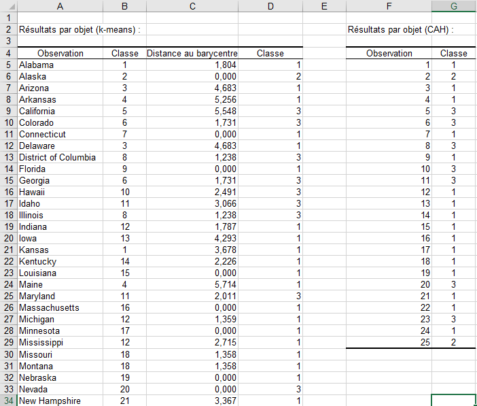Select the Nebraska cell

[60, 377]
